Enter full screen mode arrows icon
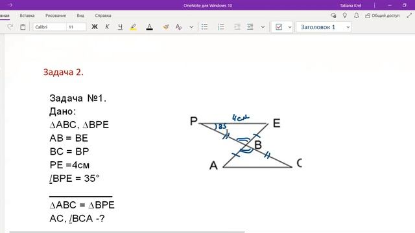The height and width of the screenshot is (233, 415). 409,16
